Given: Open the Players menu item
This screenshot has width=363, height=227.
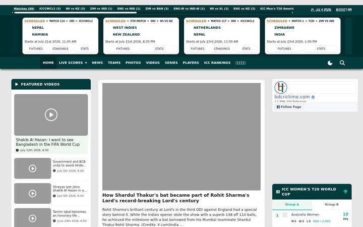Looking at the screenshot, I should pos(191,63).
